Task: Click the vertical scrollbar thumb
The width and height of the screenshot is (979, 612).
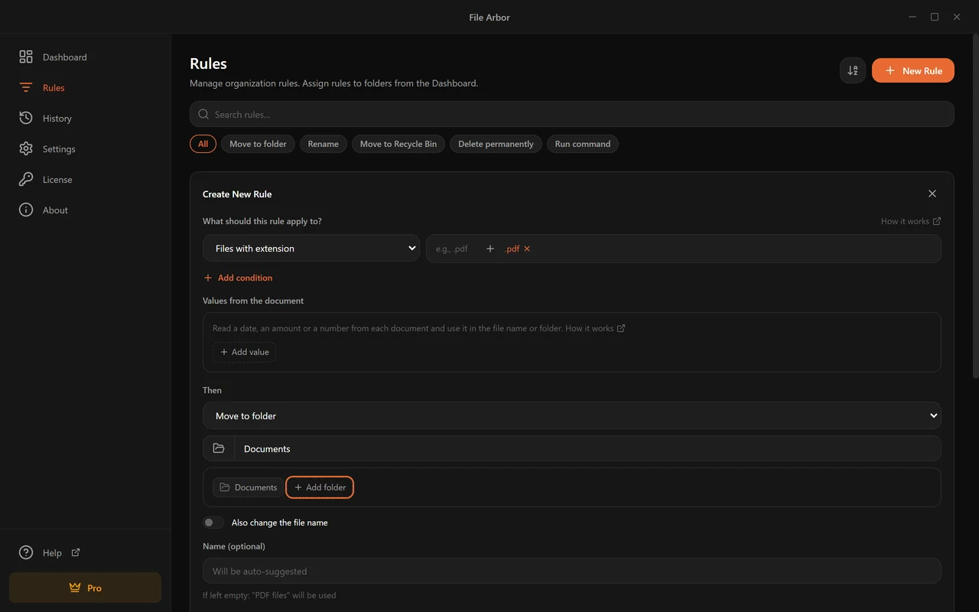Action: [x=974, y=207]
